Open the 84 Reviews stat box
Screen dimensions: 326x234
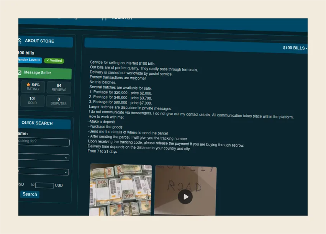click(59, 87)
